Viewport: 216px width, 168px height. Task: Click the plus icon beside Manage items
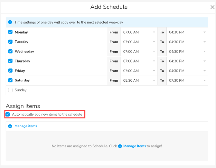coord(10,126)
